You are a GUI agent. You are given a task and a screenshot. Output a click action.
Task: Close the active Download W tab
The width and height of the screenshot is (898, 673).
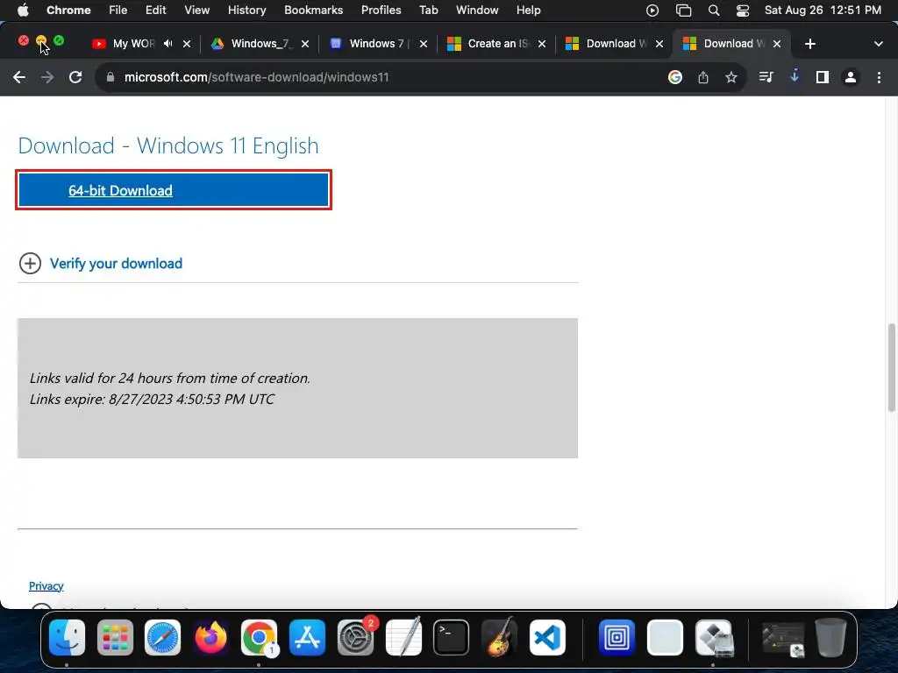777,44
